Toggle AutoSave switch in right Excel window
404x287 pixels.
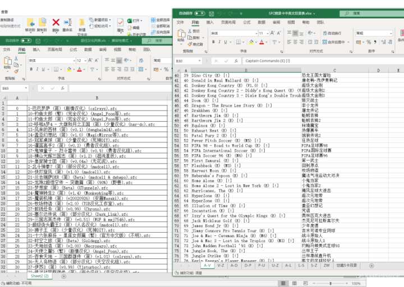(199, 13)
